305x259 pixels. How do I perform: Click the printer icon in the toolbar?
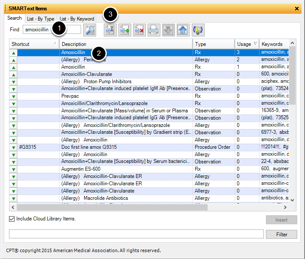[x=154, y=30]
